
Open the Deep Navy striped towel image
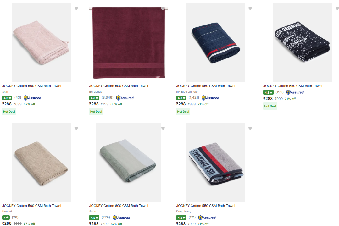pos(215,163)
